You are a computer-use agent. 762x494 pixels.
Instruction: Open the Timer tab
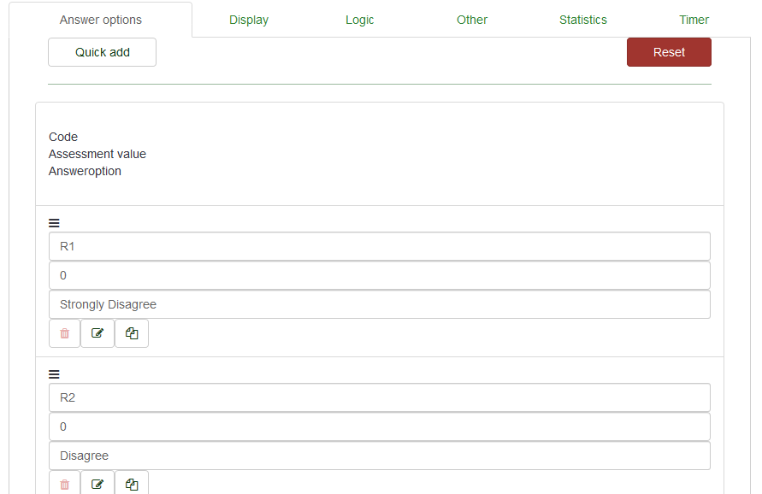point(694,20)
